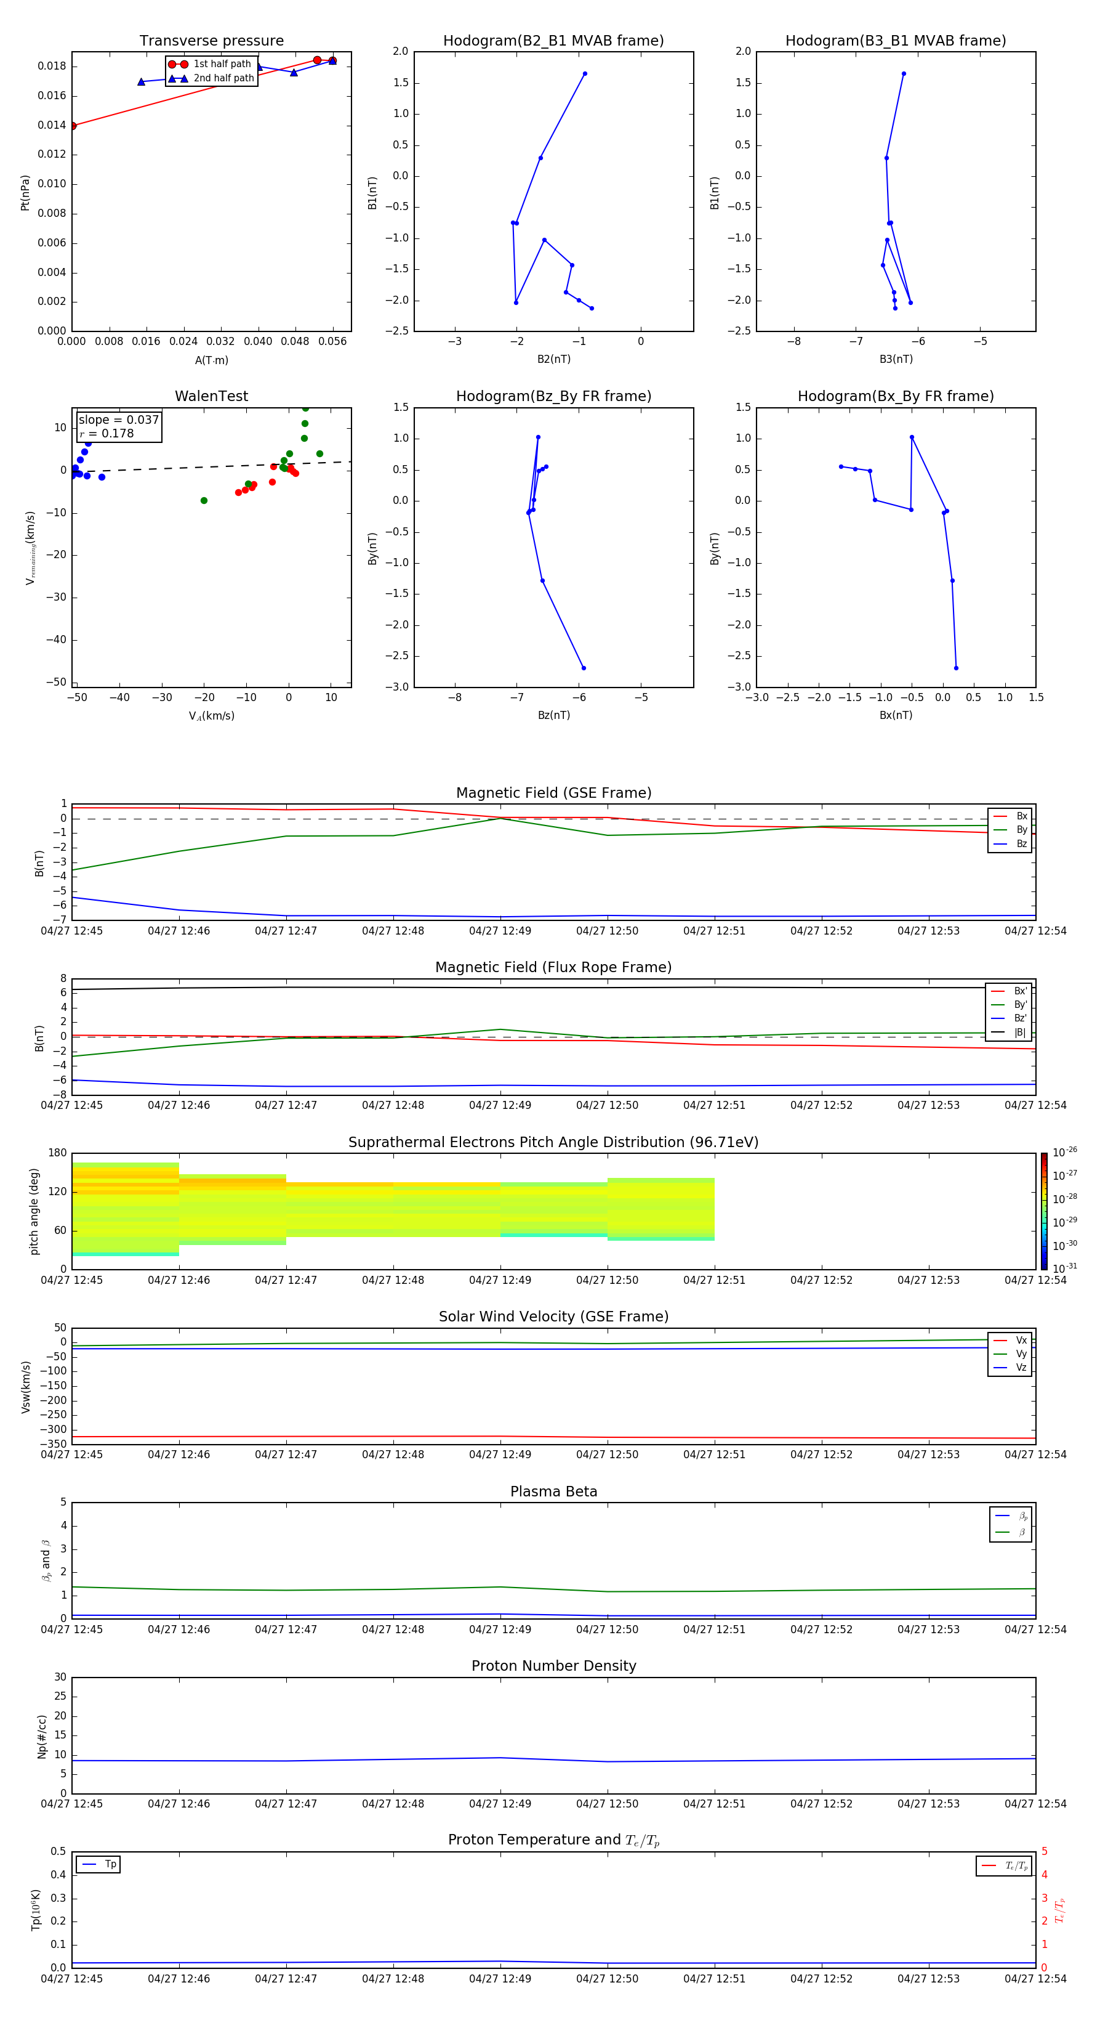Viewport: 1108px width, 2033px height.
Task: Click the "Magnetic Field (GSE Frame)" title
Action: (x=553, y=793)
